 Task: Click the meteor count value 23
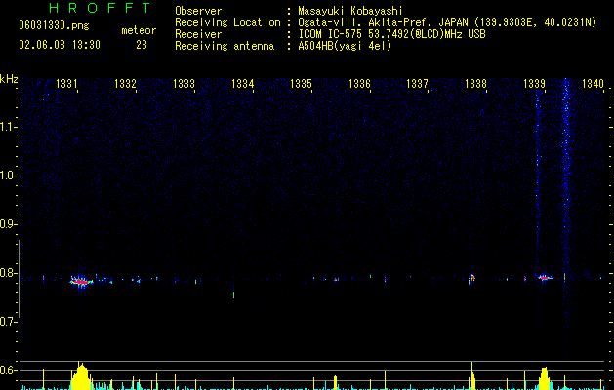coord(142,45)
